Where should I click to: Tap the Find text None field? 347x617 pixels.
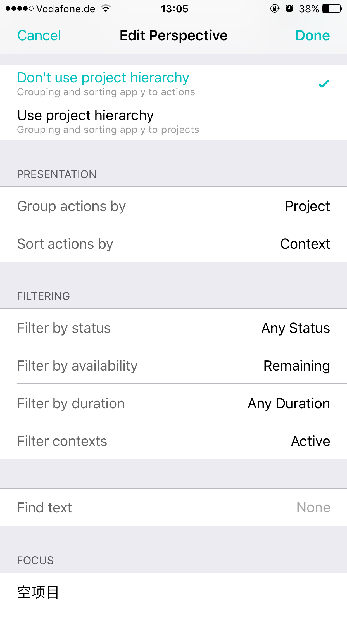click(x=173, y=507)
